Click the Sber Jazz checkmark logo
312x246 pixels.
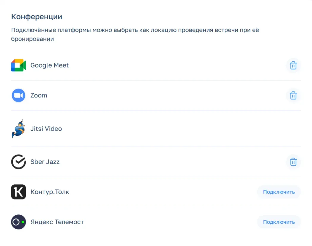click(18, 162)
